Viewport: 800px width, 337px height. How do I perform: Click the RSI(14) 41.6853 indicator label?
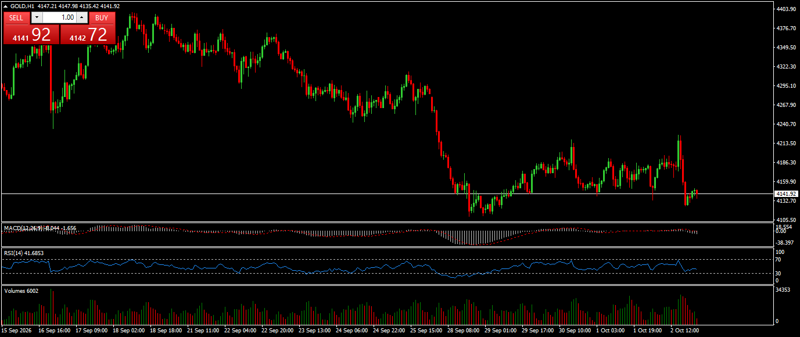(24, 253)
